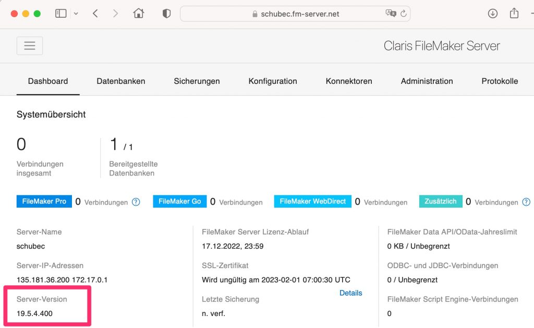Screen dimensions: 534x328
Task: Go back to the previous page
Action: [95, 14]
